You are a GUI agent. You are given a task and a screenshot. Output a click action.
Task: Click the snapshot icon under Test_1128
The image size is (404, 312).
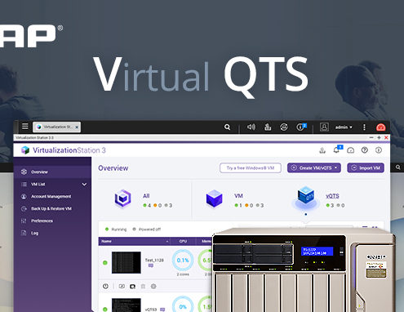[132, 287]
